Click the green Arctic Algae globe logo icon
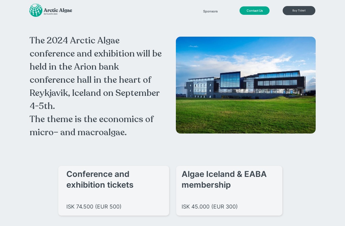 (x=36, y=10)
